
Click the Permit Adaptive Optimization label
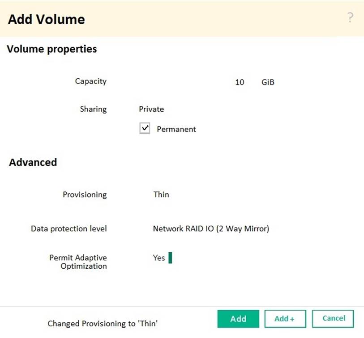[78, 262]
